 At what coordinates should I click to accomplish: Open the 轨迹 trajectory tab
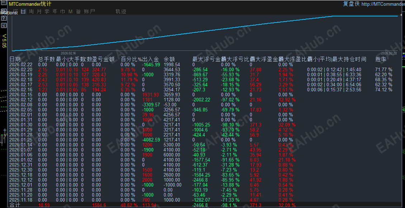click(x=121, y=11)
